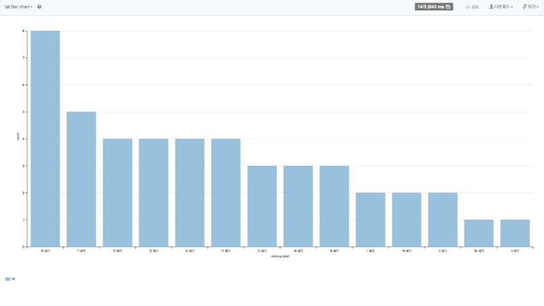The image size is (544, 306).
Task: Expand the 링크 link menu
Action: coord(531,6)
